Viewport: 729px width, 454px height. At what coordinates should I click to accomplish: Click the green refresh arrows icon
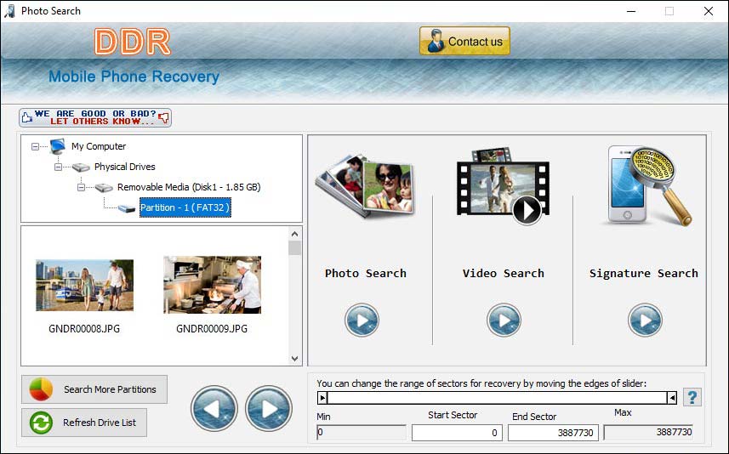[41, 423]
